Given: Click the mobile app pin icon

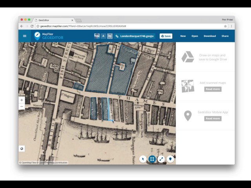Looking at the screenshot, I should click(188, 116).
